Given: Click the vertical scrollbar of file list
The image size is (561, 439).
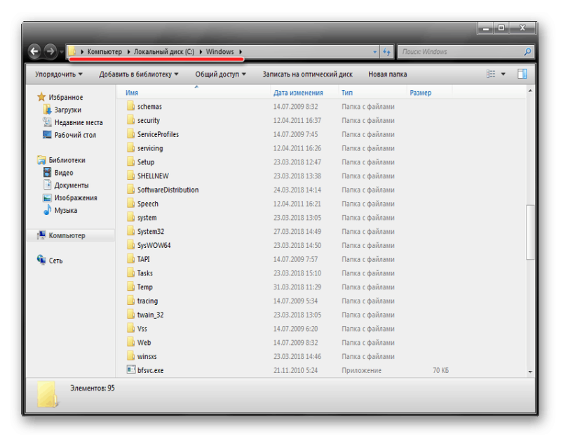Looking at the screenshot, I should tap(530, 232).
